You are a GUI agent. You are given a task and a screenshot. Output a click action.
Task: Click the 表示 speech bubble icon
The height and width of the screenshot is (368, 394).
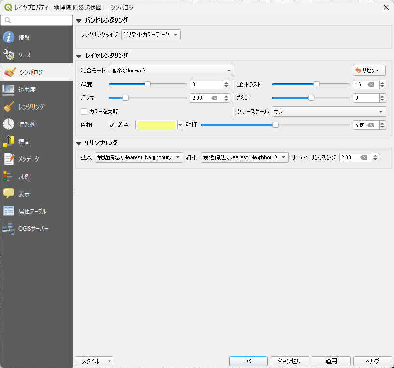pos(9,194)
